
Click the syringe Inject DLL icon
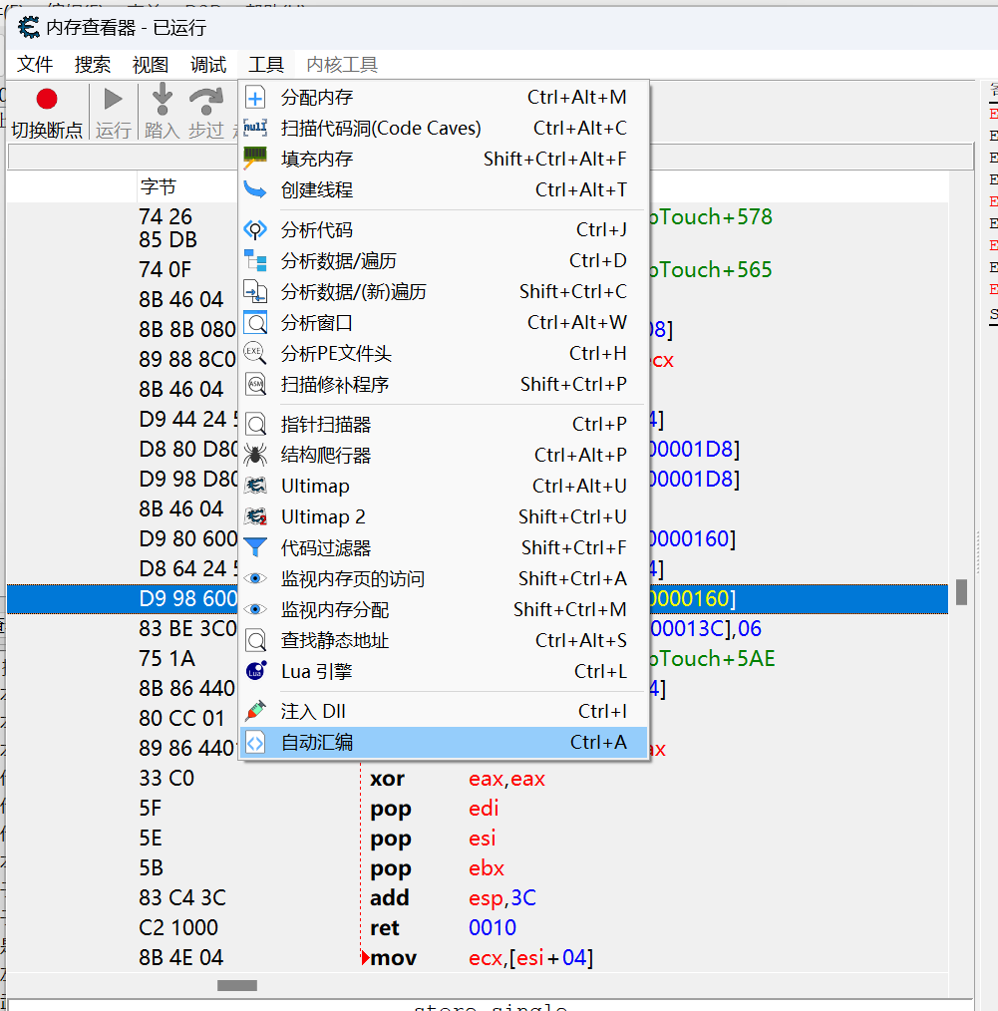pyautogui.click(x=255, y=711)
